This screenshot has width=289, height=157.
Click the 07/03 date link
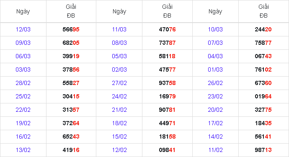[215, 43]
